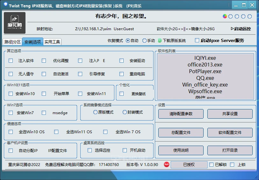Open the 软件配置文件 button
Screen dimensions: 259x180
pyautogui.click(x=230, y=133)
